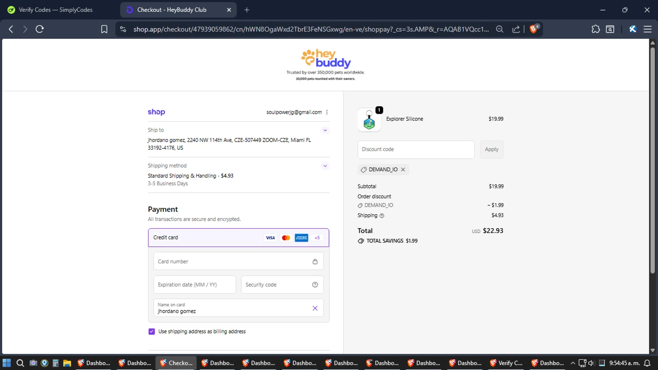This screenshot has height=370, width=658.
Task: Click the Name on card field
Action: (x=239, y=308)
